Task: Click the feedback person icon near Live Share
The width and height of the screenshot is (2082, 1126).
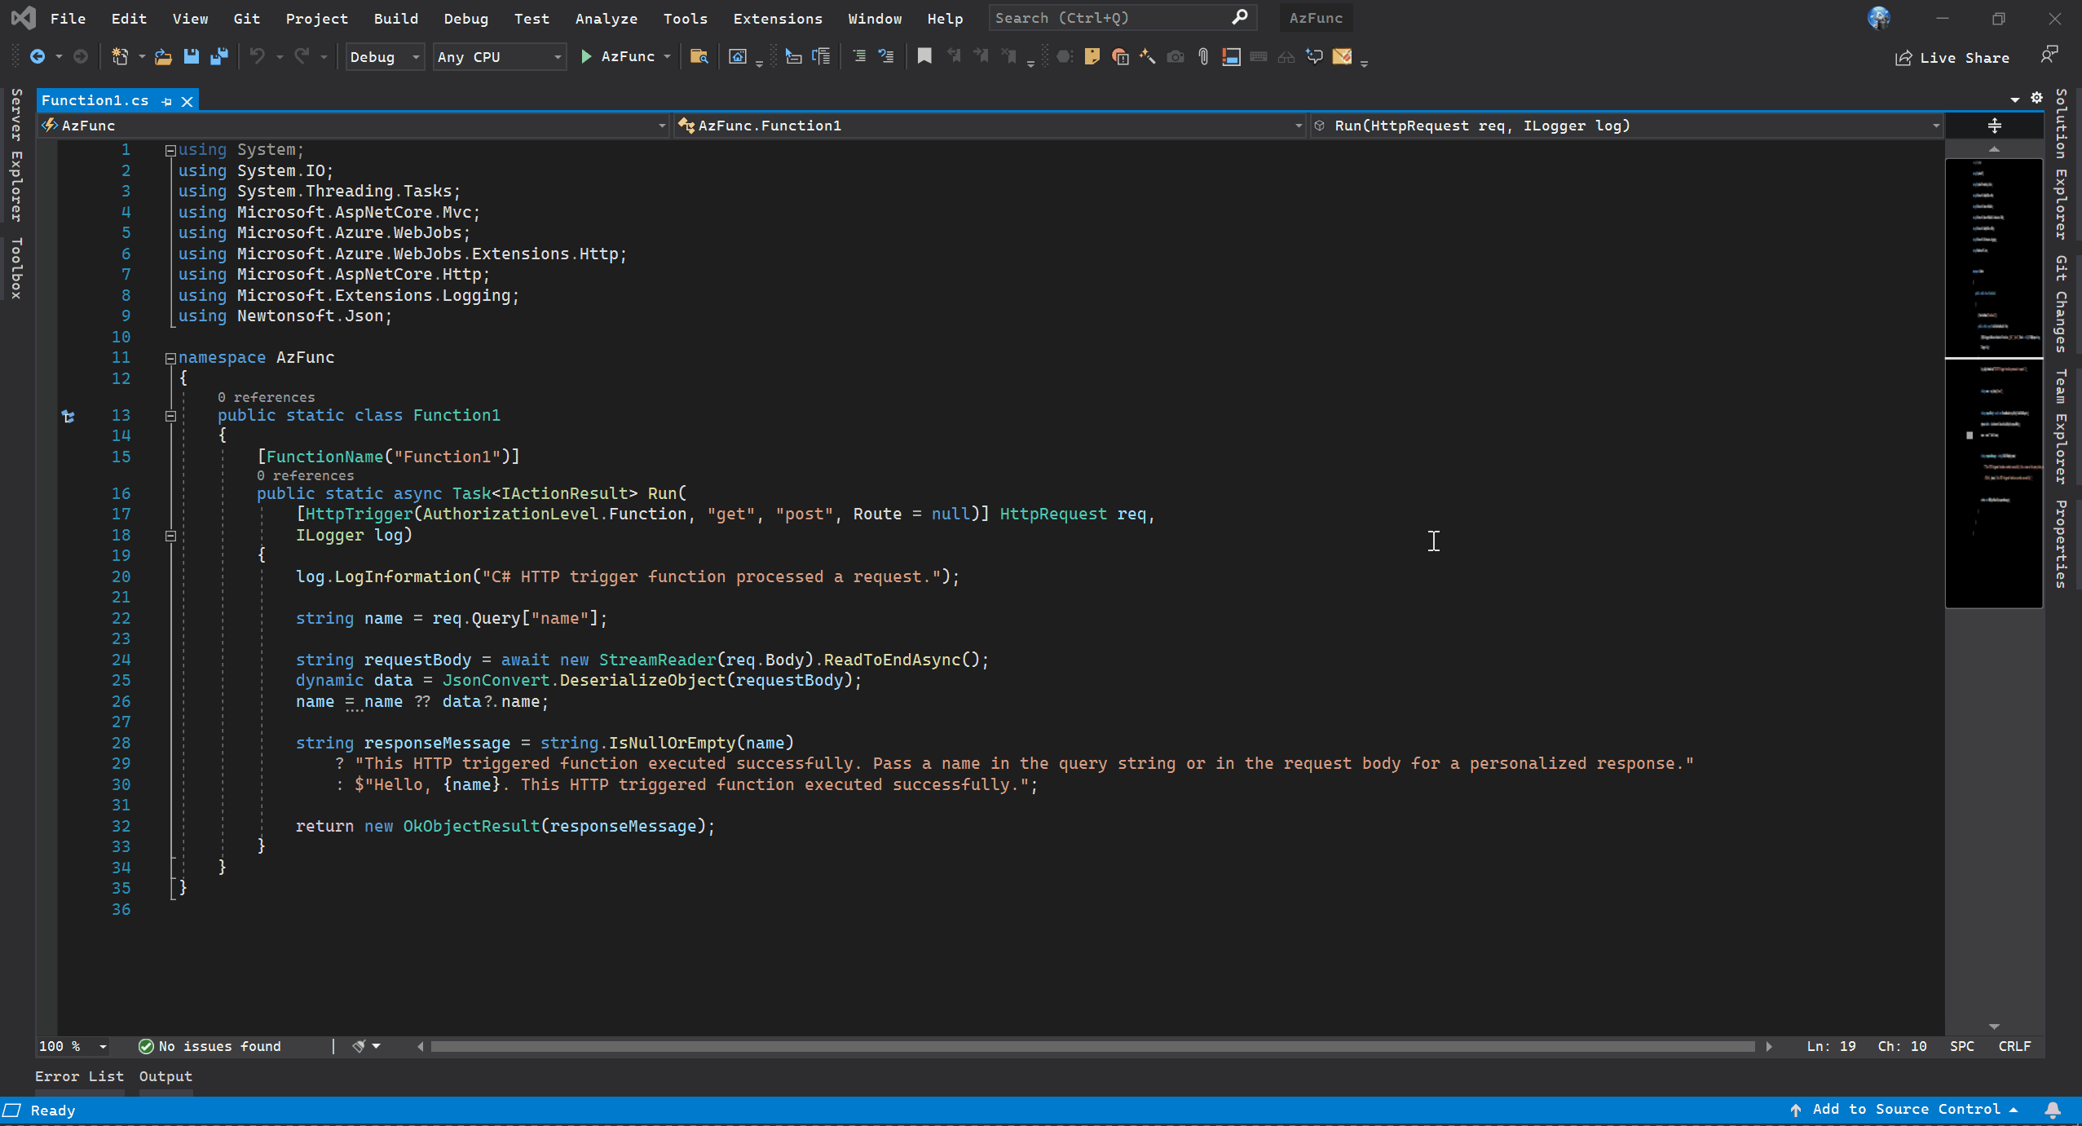Action: click(2049, 55)
